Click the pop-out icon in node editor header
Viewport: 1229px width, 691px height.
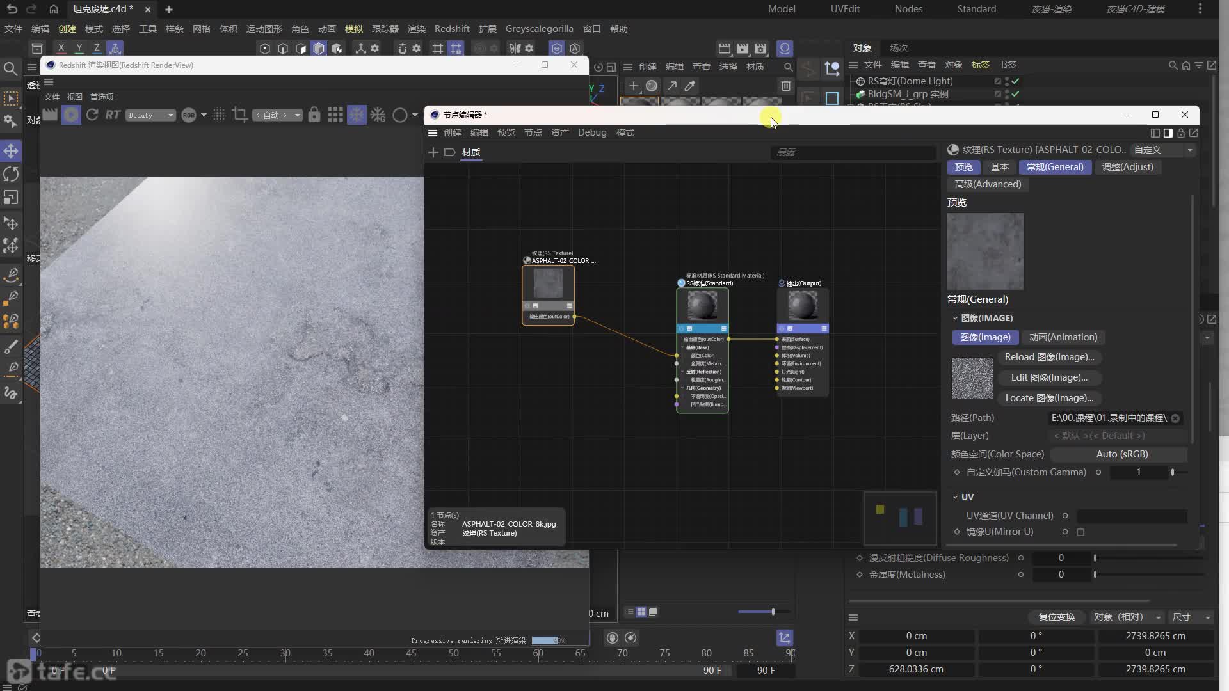1193,133
